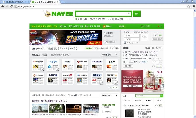Click the shopping search magnifier button
The image size is (196, 118).
[x=162, y=96]
